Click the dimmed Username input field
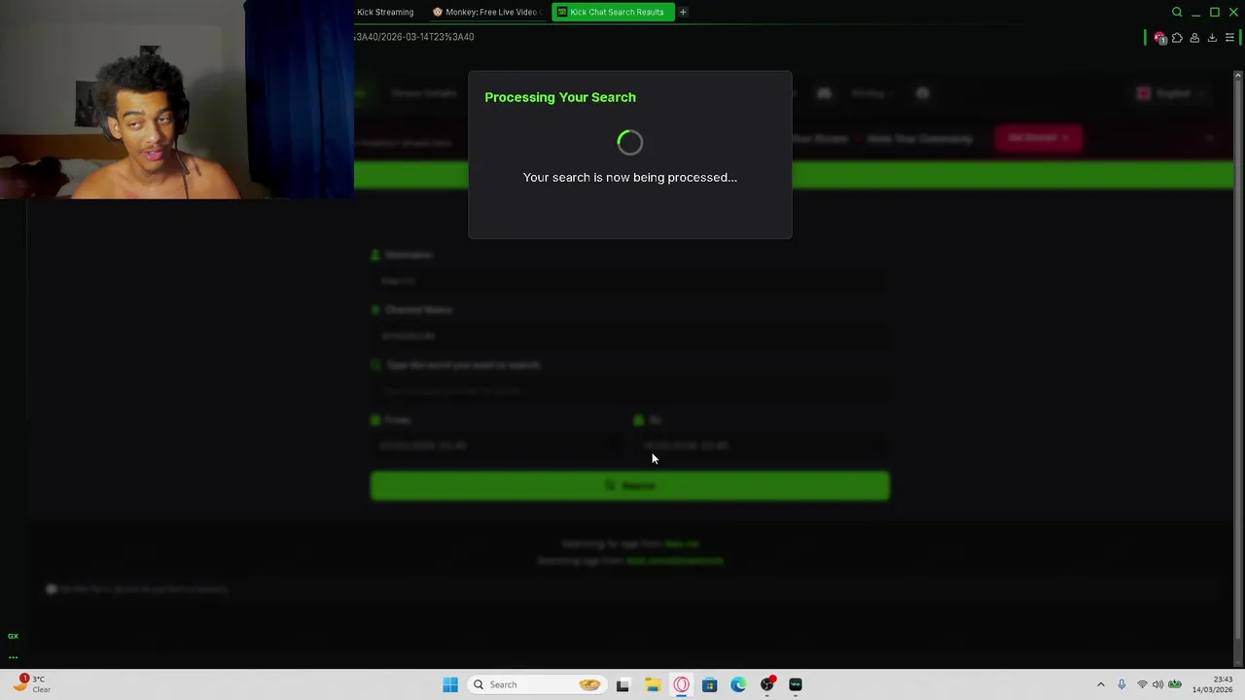This screenshot has width=1245, height=700. pyautogui.click(x=629, y=281)
